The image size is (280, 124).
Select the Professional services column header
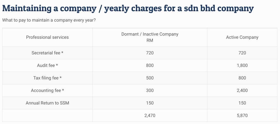tap(47, 37)
